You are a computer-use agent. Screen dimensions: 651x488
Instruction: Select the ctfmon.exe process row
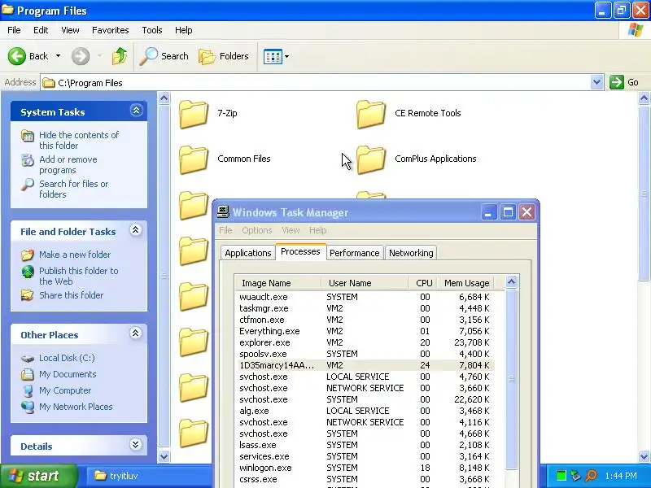pos(365,320)
